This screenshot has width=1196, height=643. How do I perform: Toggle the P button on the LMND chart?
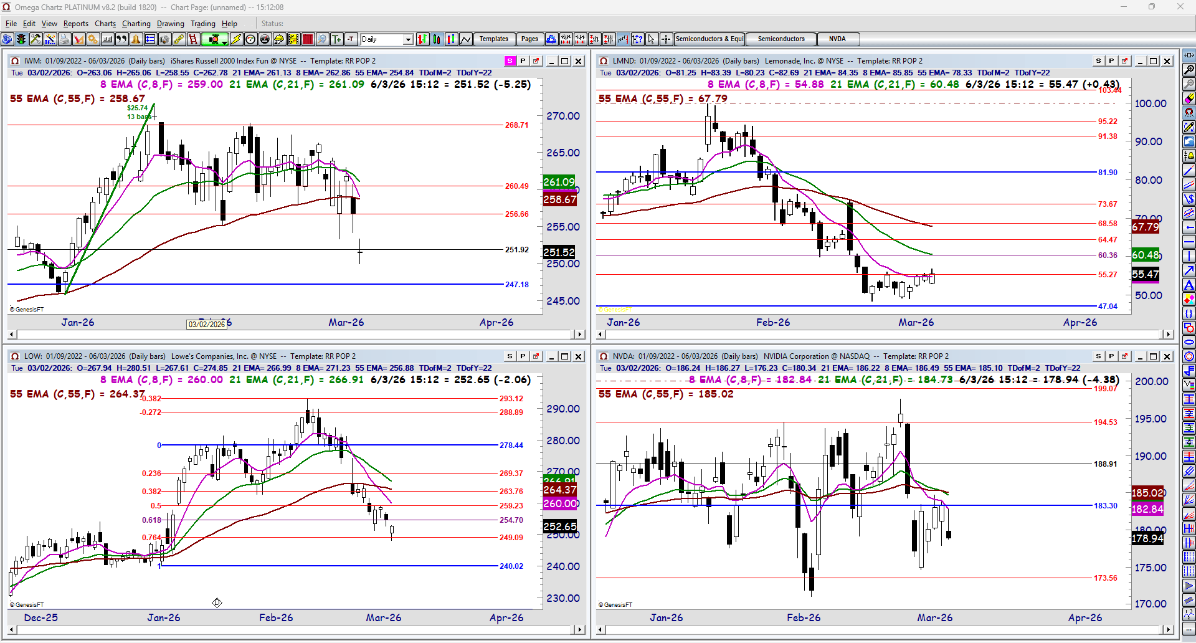click(1111, 61)
